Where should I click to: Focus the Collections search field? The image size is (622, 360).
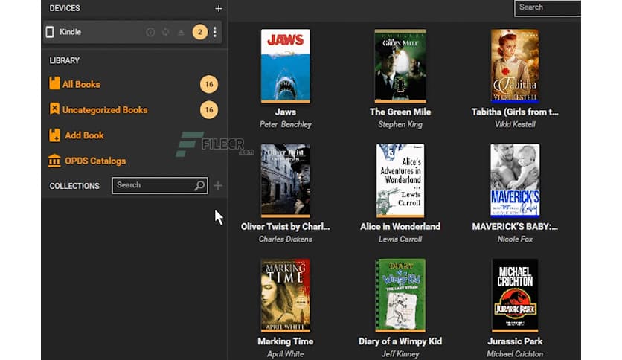160,185
